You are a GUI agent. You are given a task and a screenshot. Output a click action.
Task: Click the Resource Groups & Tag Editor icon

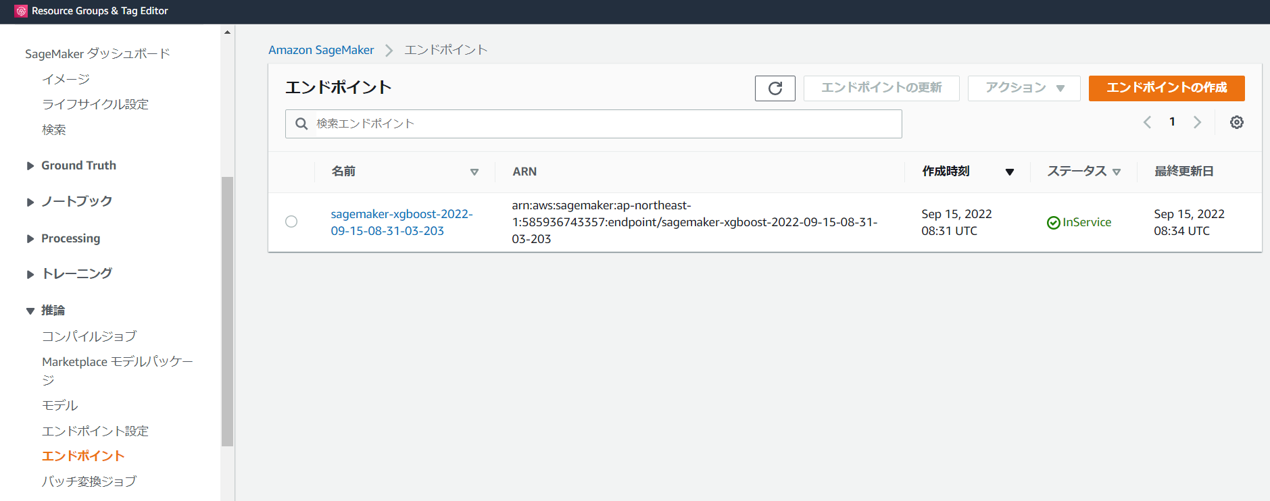21,11
